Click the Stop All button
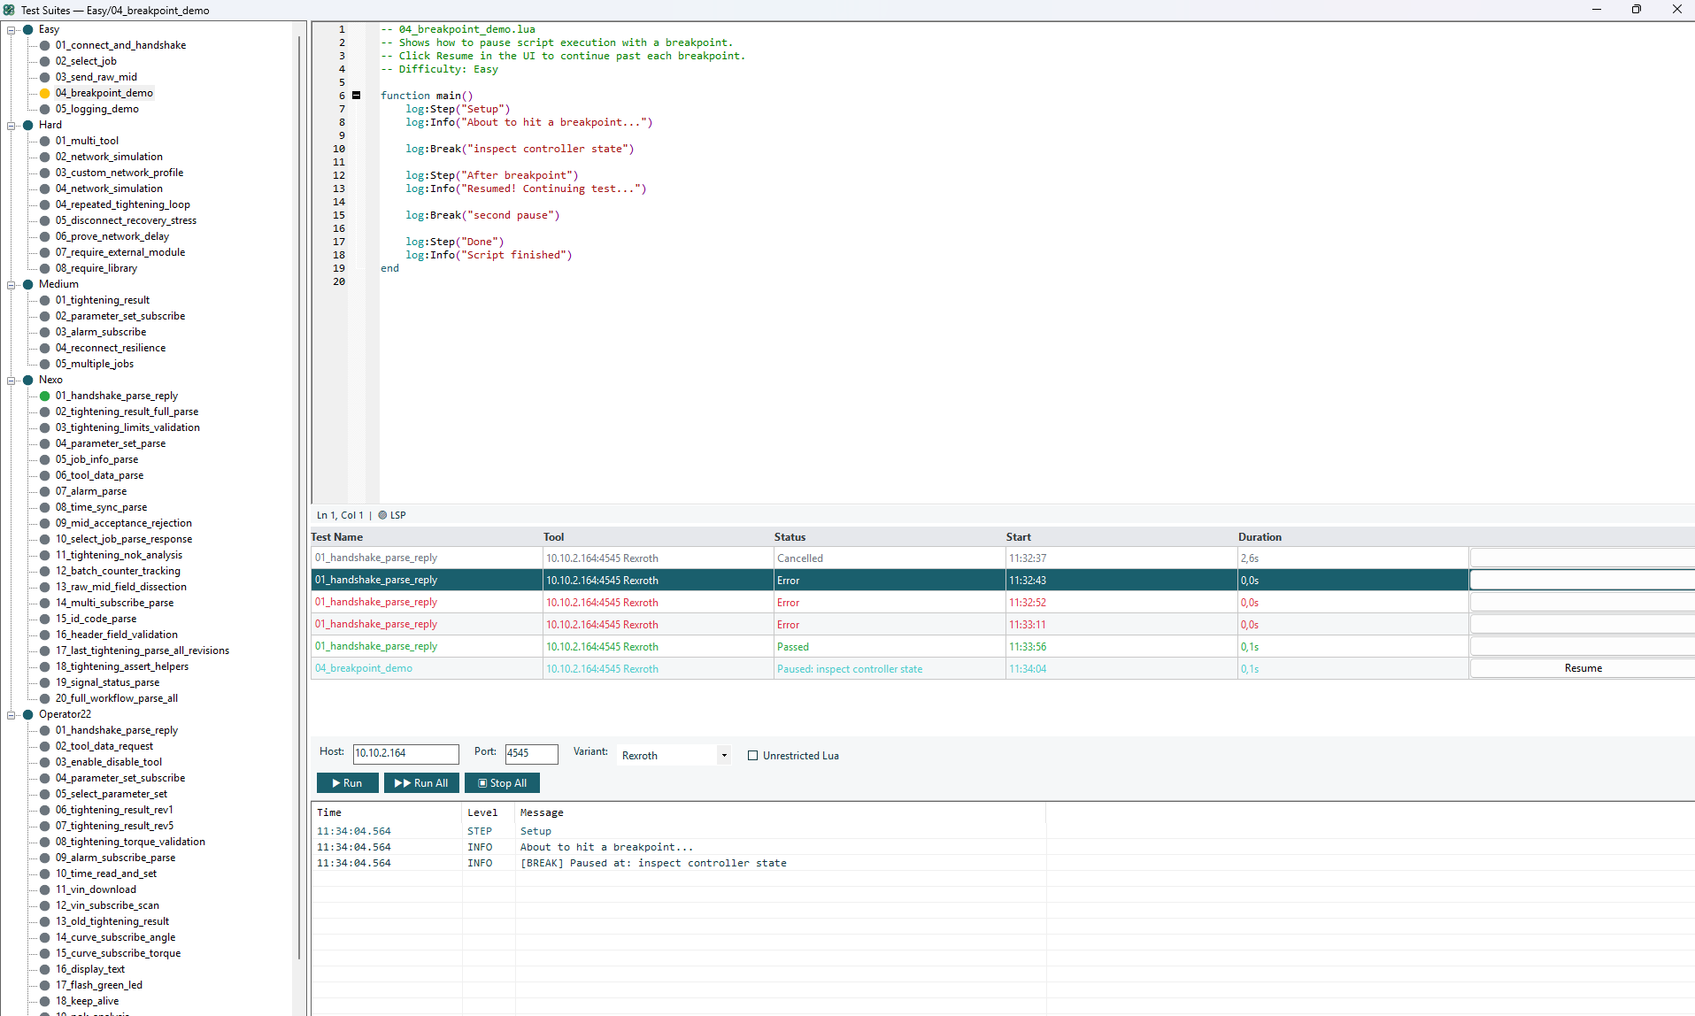1695x1016 pixels. [502, 783]
